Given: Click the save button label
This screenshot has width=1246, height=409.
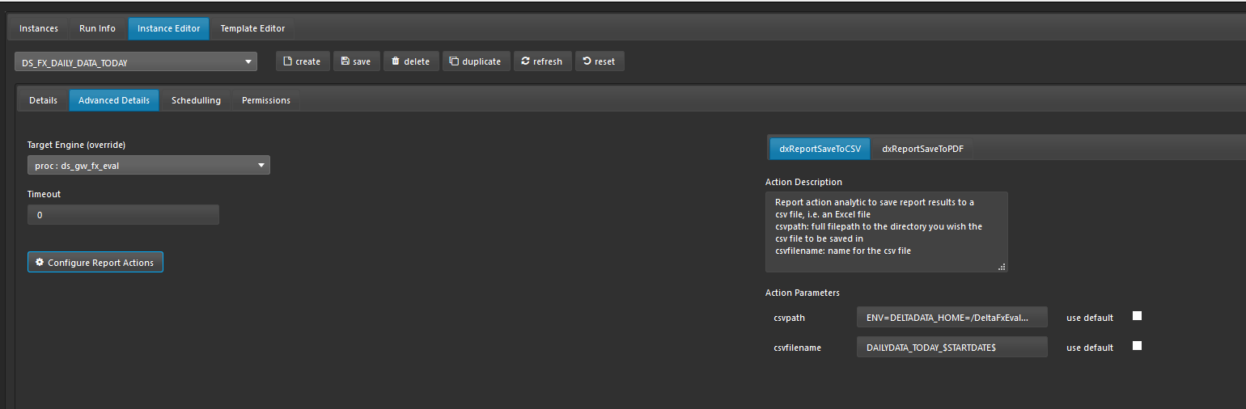Looking at the screenshot, I should 362,61.
